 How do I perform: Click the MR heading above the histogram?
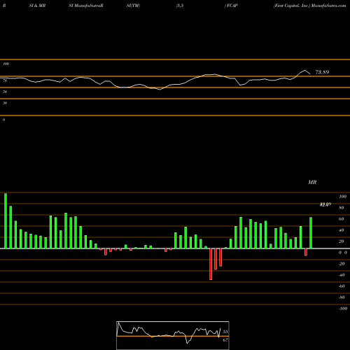pyautogui.click(x=312, y=182)
